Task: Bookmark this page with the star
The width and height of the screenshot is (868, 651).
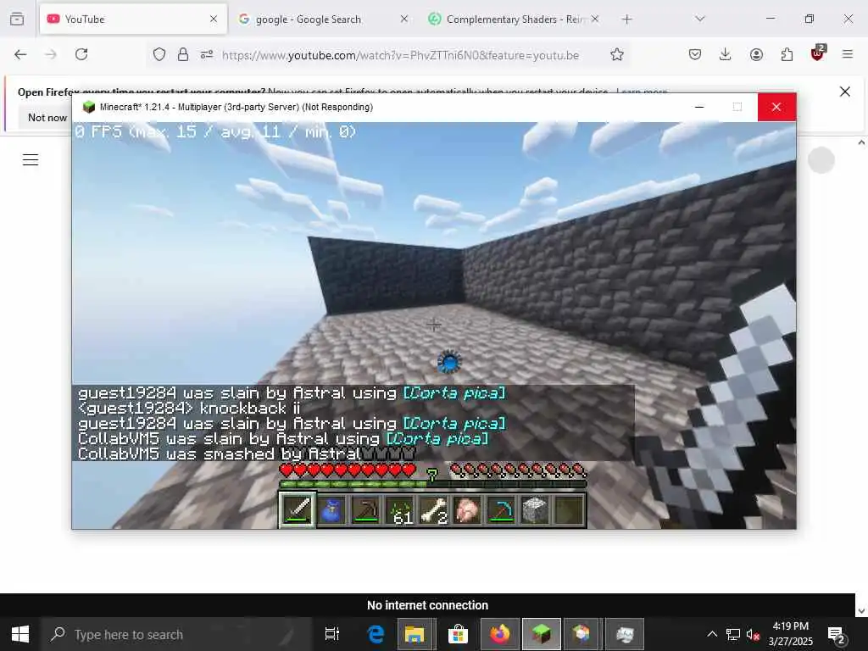Action: [617, 54]
